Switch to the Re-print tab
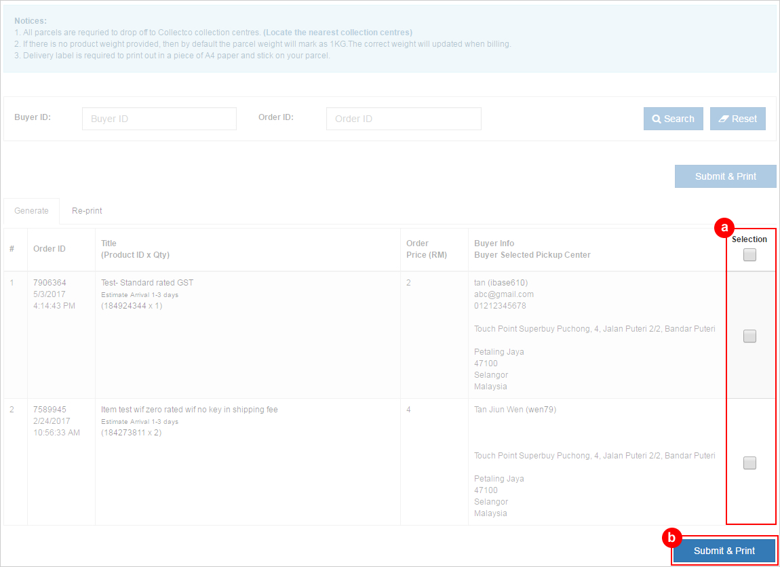Viewport: 780px width, 567px height. pos(87,211)
